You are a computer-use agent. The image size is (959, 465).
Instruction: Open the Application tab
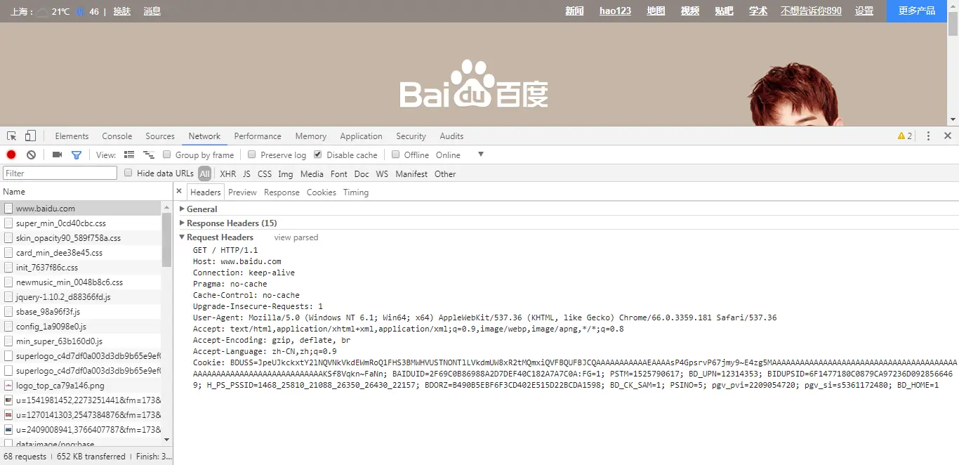click(x=361, y=136)
